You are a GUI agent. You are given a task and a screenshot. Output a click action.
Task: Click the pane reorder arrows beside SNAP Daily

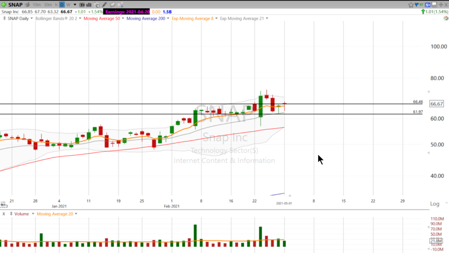tap(4, 18)
